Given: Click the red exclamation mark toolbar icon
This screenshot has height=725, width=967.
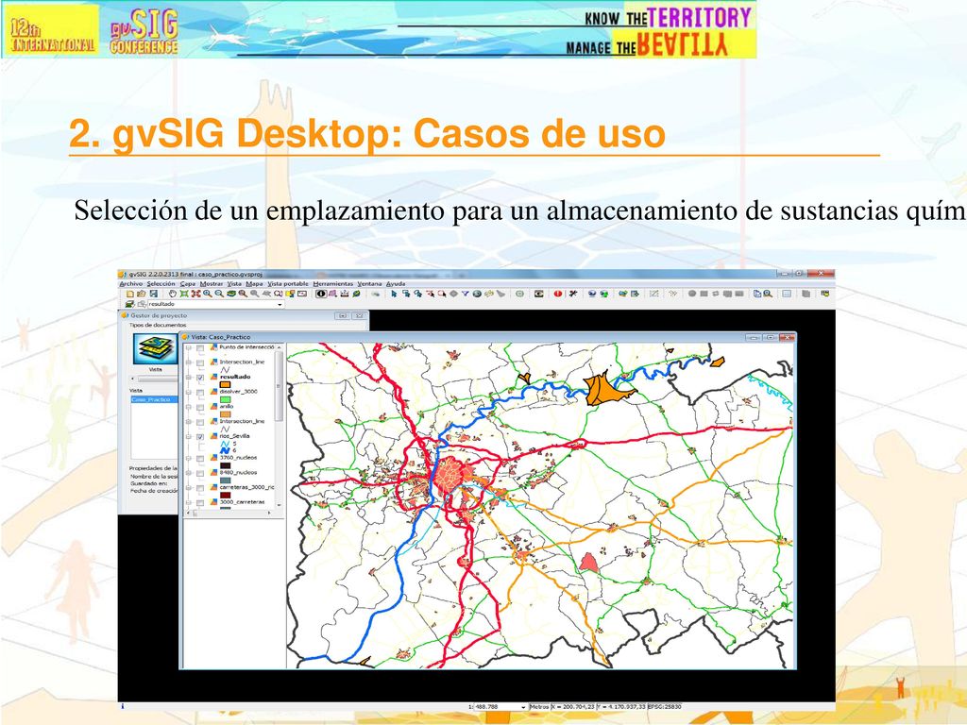Looking at the screenshot, I should click(558, 295).
